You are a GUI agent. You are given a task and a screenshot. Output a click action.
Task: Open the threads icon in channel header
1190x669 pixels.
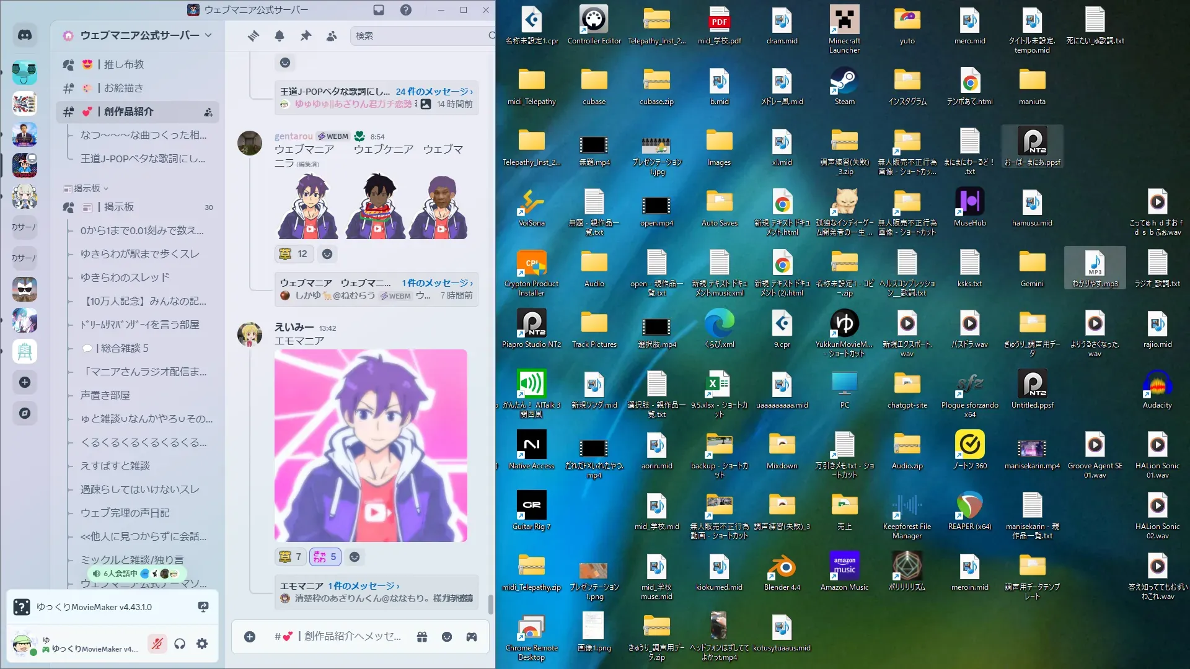tap(253, 36)
